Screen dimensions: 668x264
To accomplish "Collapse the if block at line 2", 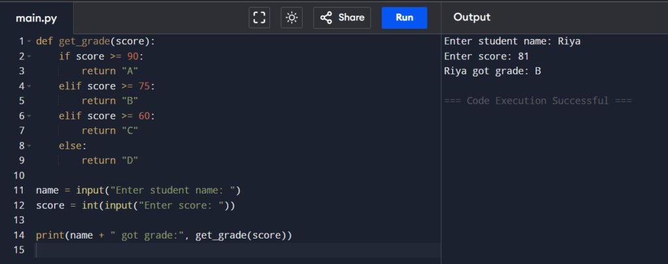I will pyautogui.click(x=29, y=57).
